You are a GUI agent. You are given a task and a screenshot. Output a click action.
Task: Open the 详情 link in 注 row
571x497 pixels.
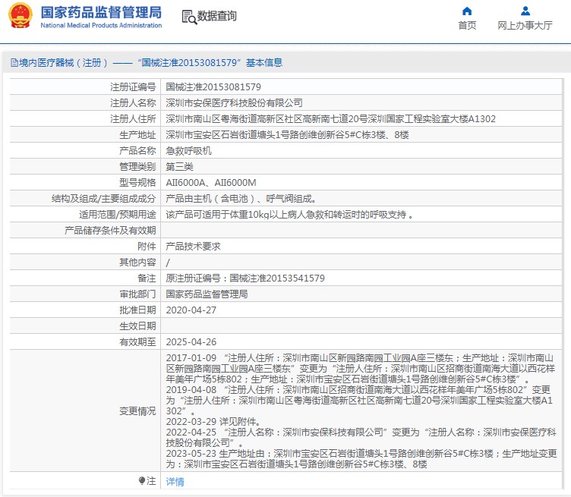[x=175, y=481]
